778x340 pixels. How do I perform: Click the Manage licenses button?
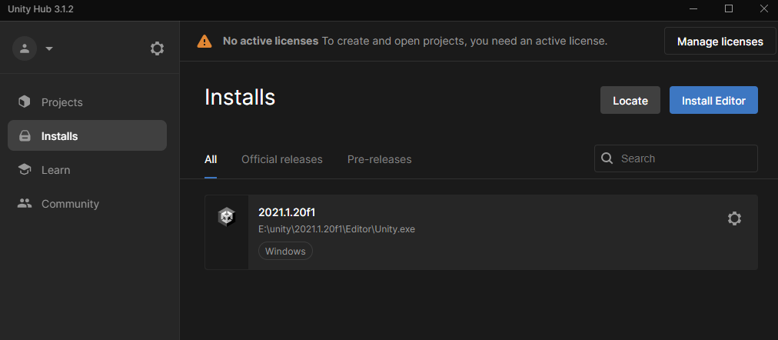click(x=720, y=42)
